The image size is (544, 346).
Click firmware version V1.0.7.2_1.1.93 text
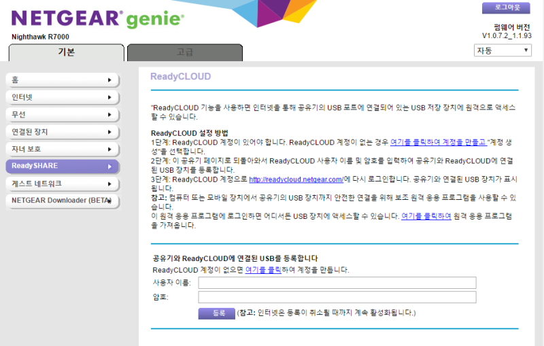507,36
